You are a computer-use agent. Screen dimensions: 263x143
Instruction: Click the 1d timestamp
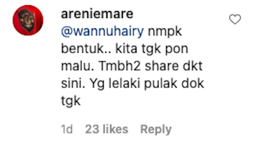[x=67, y=129]
